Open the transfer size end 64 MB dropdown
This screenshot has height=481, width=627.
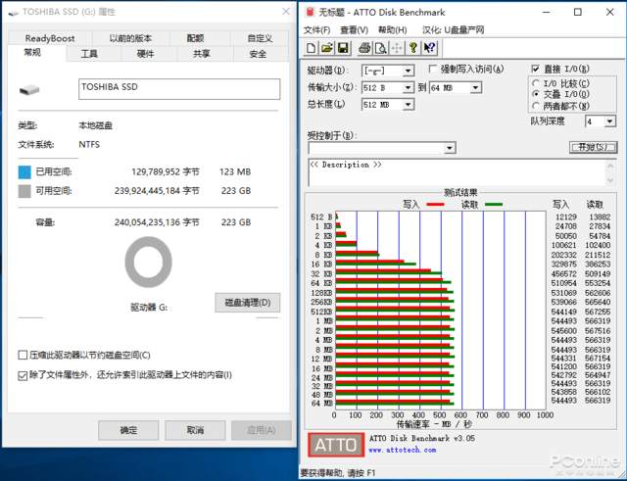475,87
